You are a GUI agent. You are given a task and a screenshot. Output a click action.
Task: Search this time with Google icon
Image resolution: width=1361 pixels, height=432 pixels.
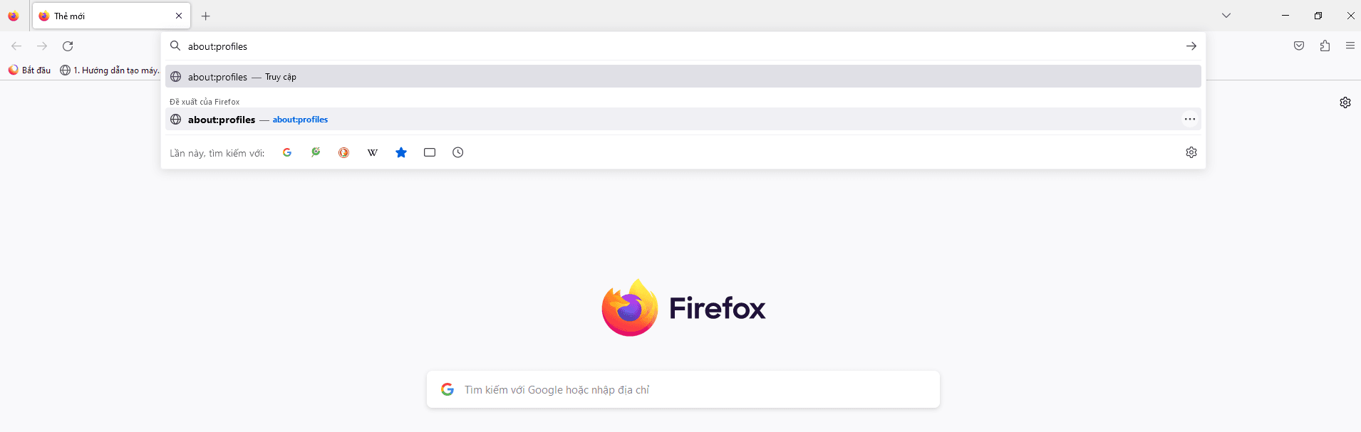(287, 152)
